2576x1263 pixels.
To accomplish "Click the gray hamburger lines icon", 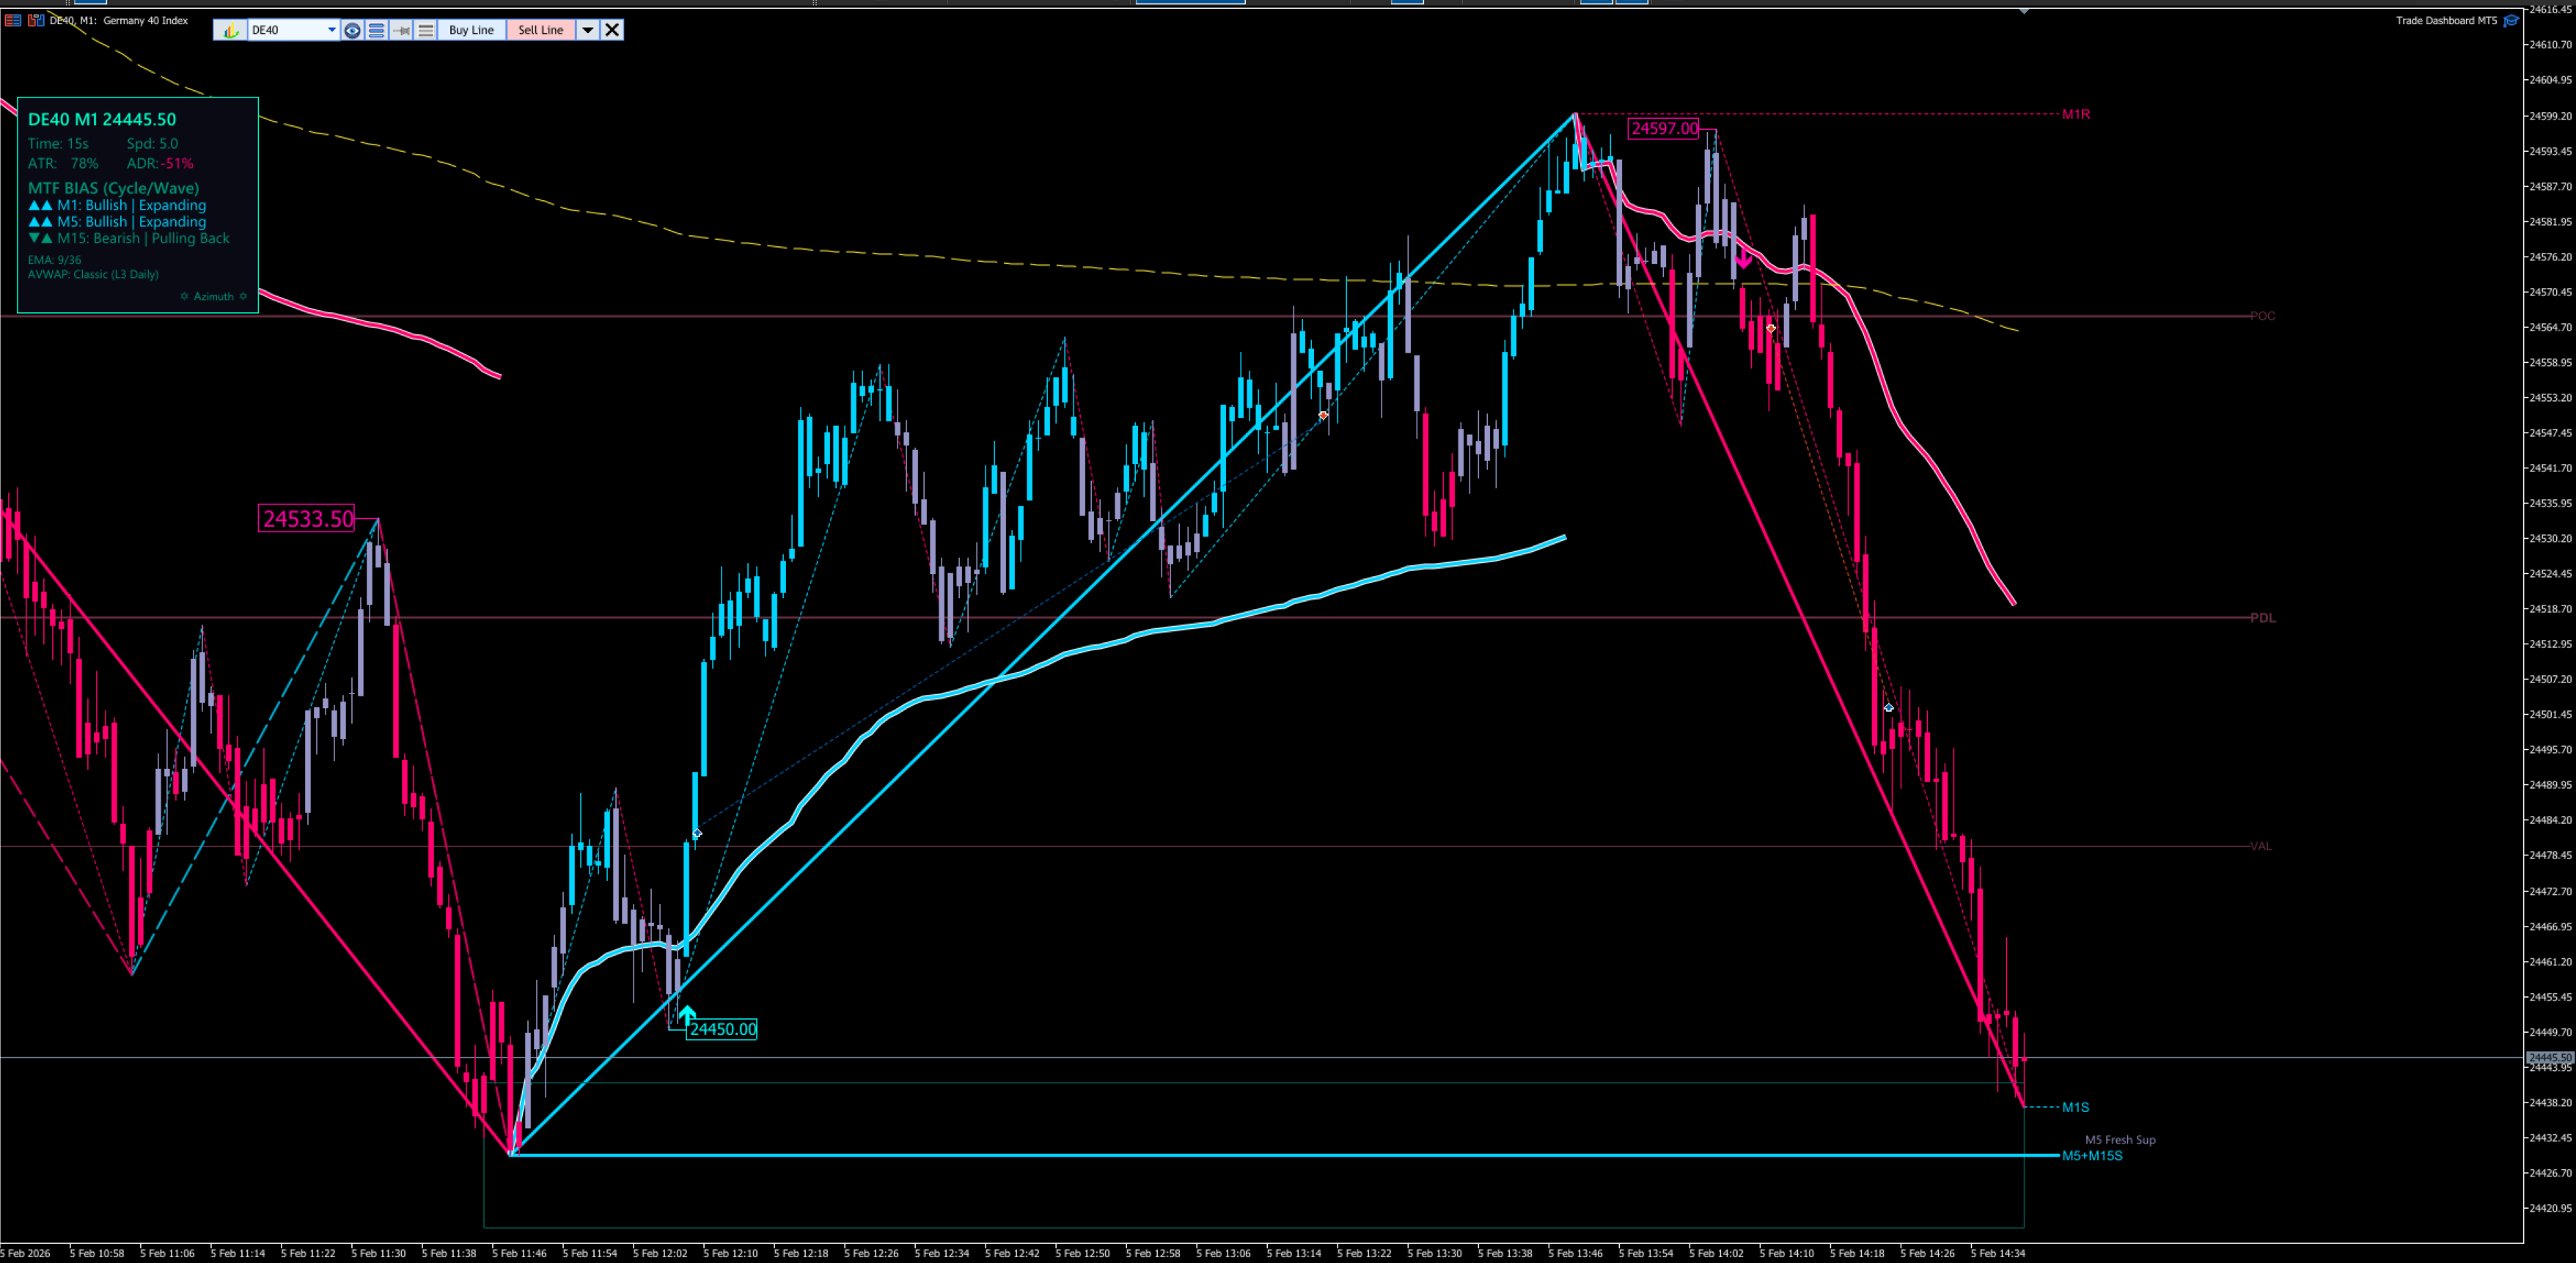I will pyautogui.click(x=426, y=30).
